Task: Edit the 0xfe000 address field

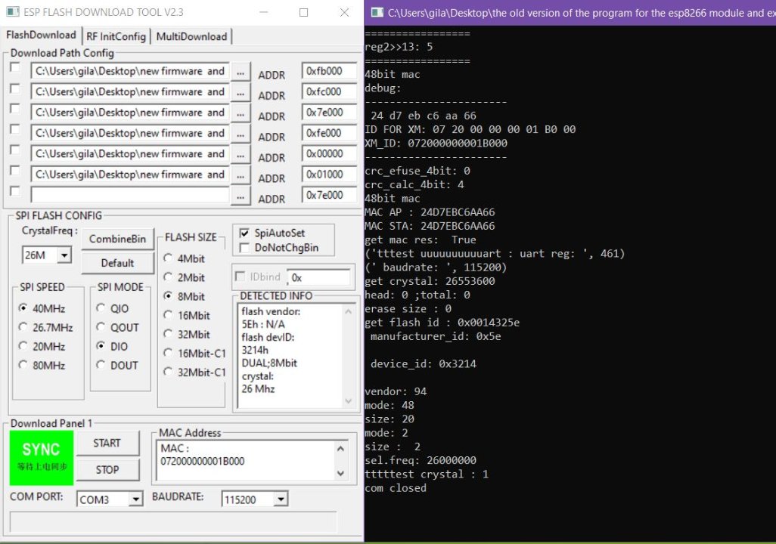Action: (x=329, y=133)
